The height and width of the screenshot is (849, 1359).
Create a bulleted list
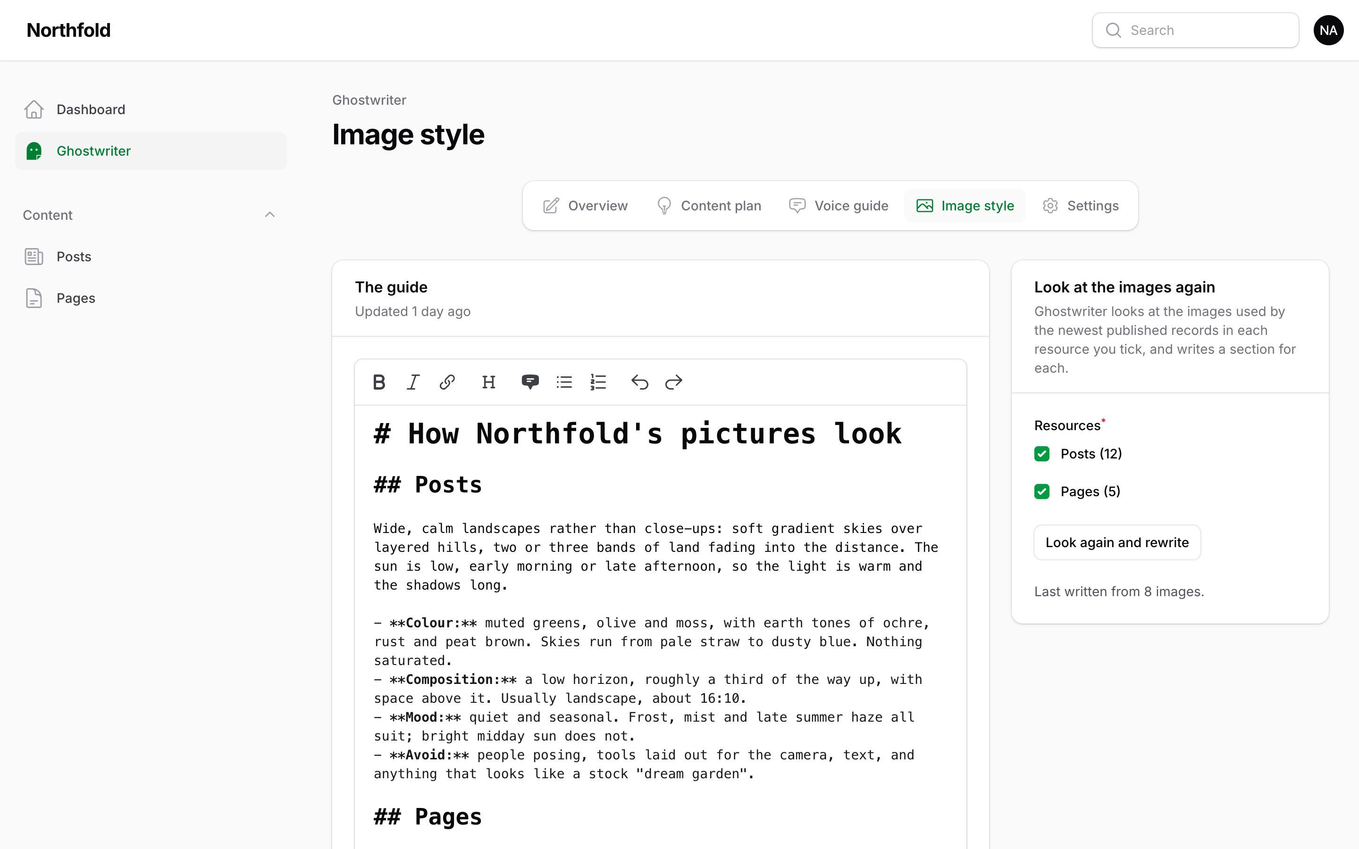point(564,382)
